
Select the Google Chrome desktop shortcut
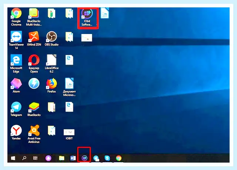coord(16,17)
